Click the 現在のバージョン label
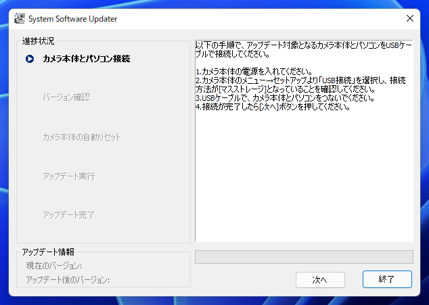The width and height of the screenshot is (429, 305). pyautogui.click(x=54, y=266)
